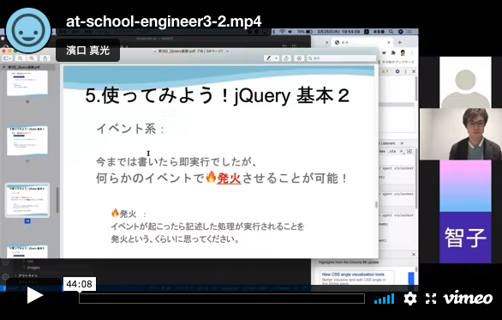Toggle the :hov element state option
Image resolution: width=502 pixels, height=320 pixels.
pyautogui.click(x=382, y=151)
